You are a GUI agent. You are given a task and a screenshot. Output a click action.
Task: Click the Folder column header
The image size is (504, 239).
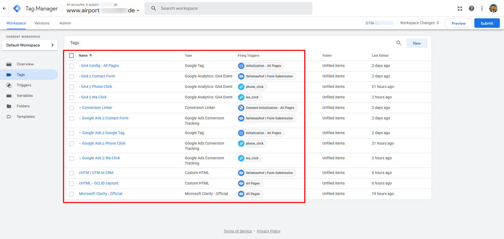click(327, 55)
